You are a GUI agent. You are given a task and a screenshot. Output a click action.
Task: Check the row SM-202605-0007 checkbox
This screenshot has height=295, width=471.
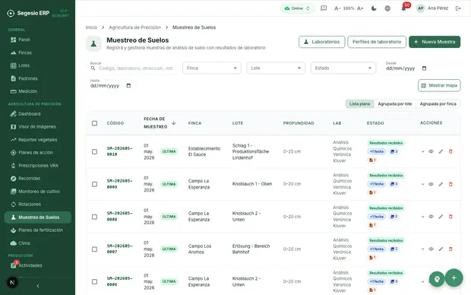coord(95,249)
